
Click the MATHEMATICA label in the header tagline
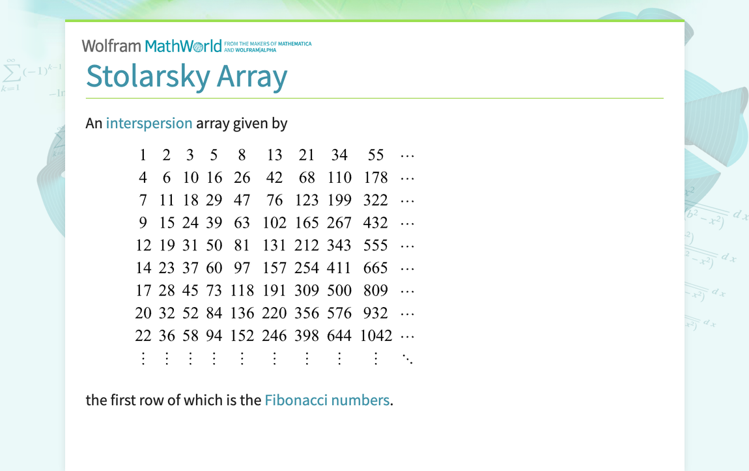click(296, 42)
